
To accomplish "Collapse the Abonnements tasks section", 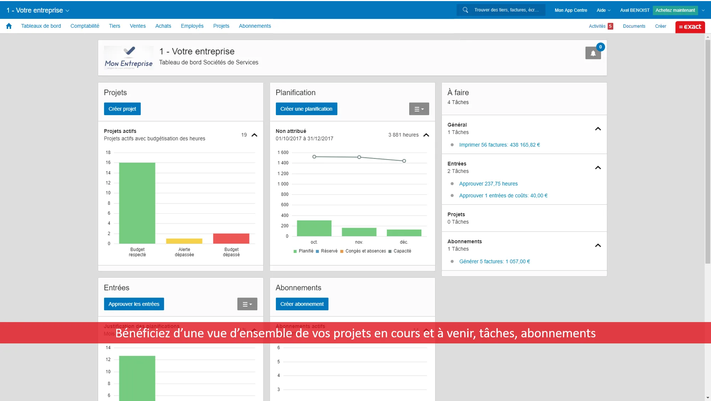I will 598,245.
